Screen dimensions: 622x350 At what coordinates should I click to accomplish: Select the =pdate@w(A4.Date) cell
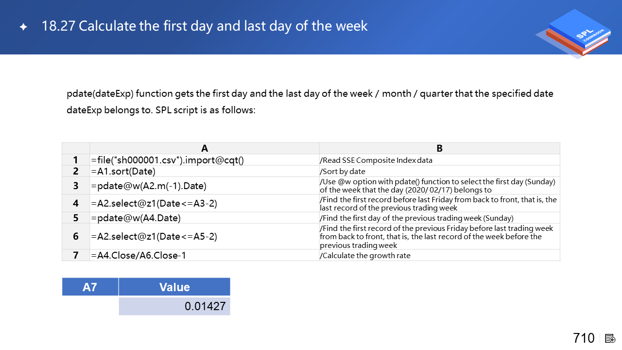click(136, 218)
